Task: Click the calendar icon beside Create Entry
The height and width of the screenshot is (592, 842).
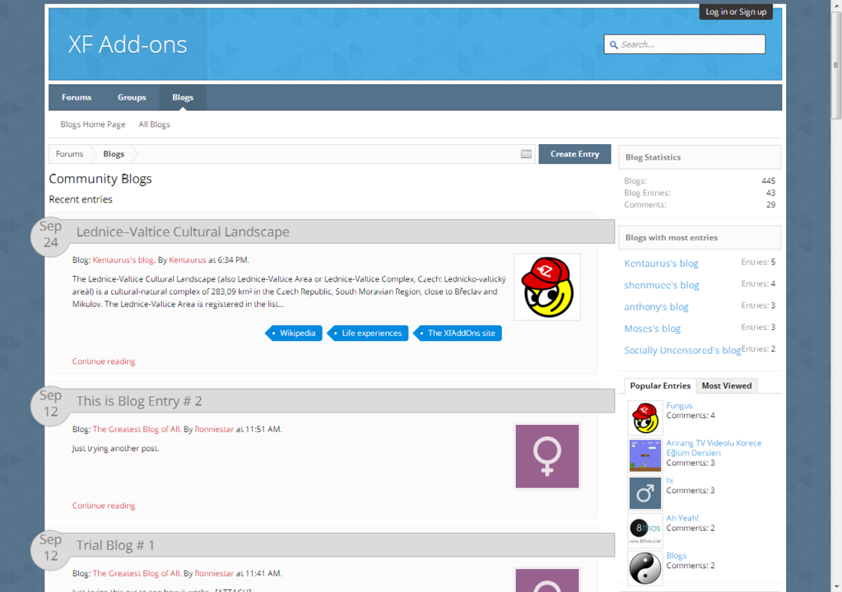Action: 526,154
